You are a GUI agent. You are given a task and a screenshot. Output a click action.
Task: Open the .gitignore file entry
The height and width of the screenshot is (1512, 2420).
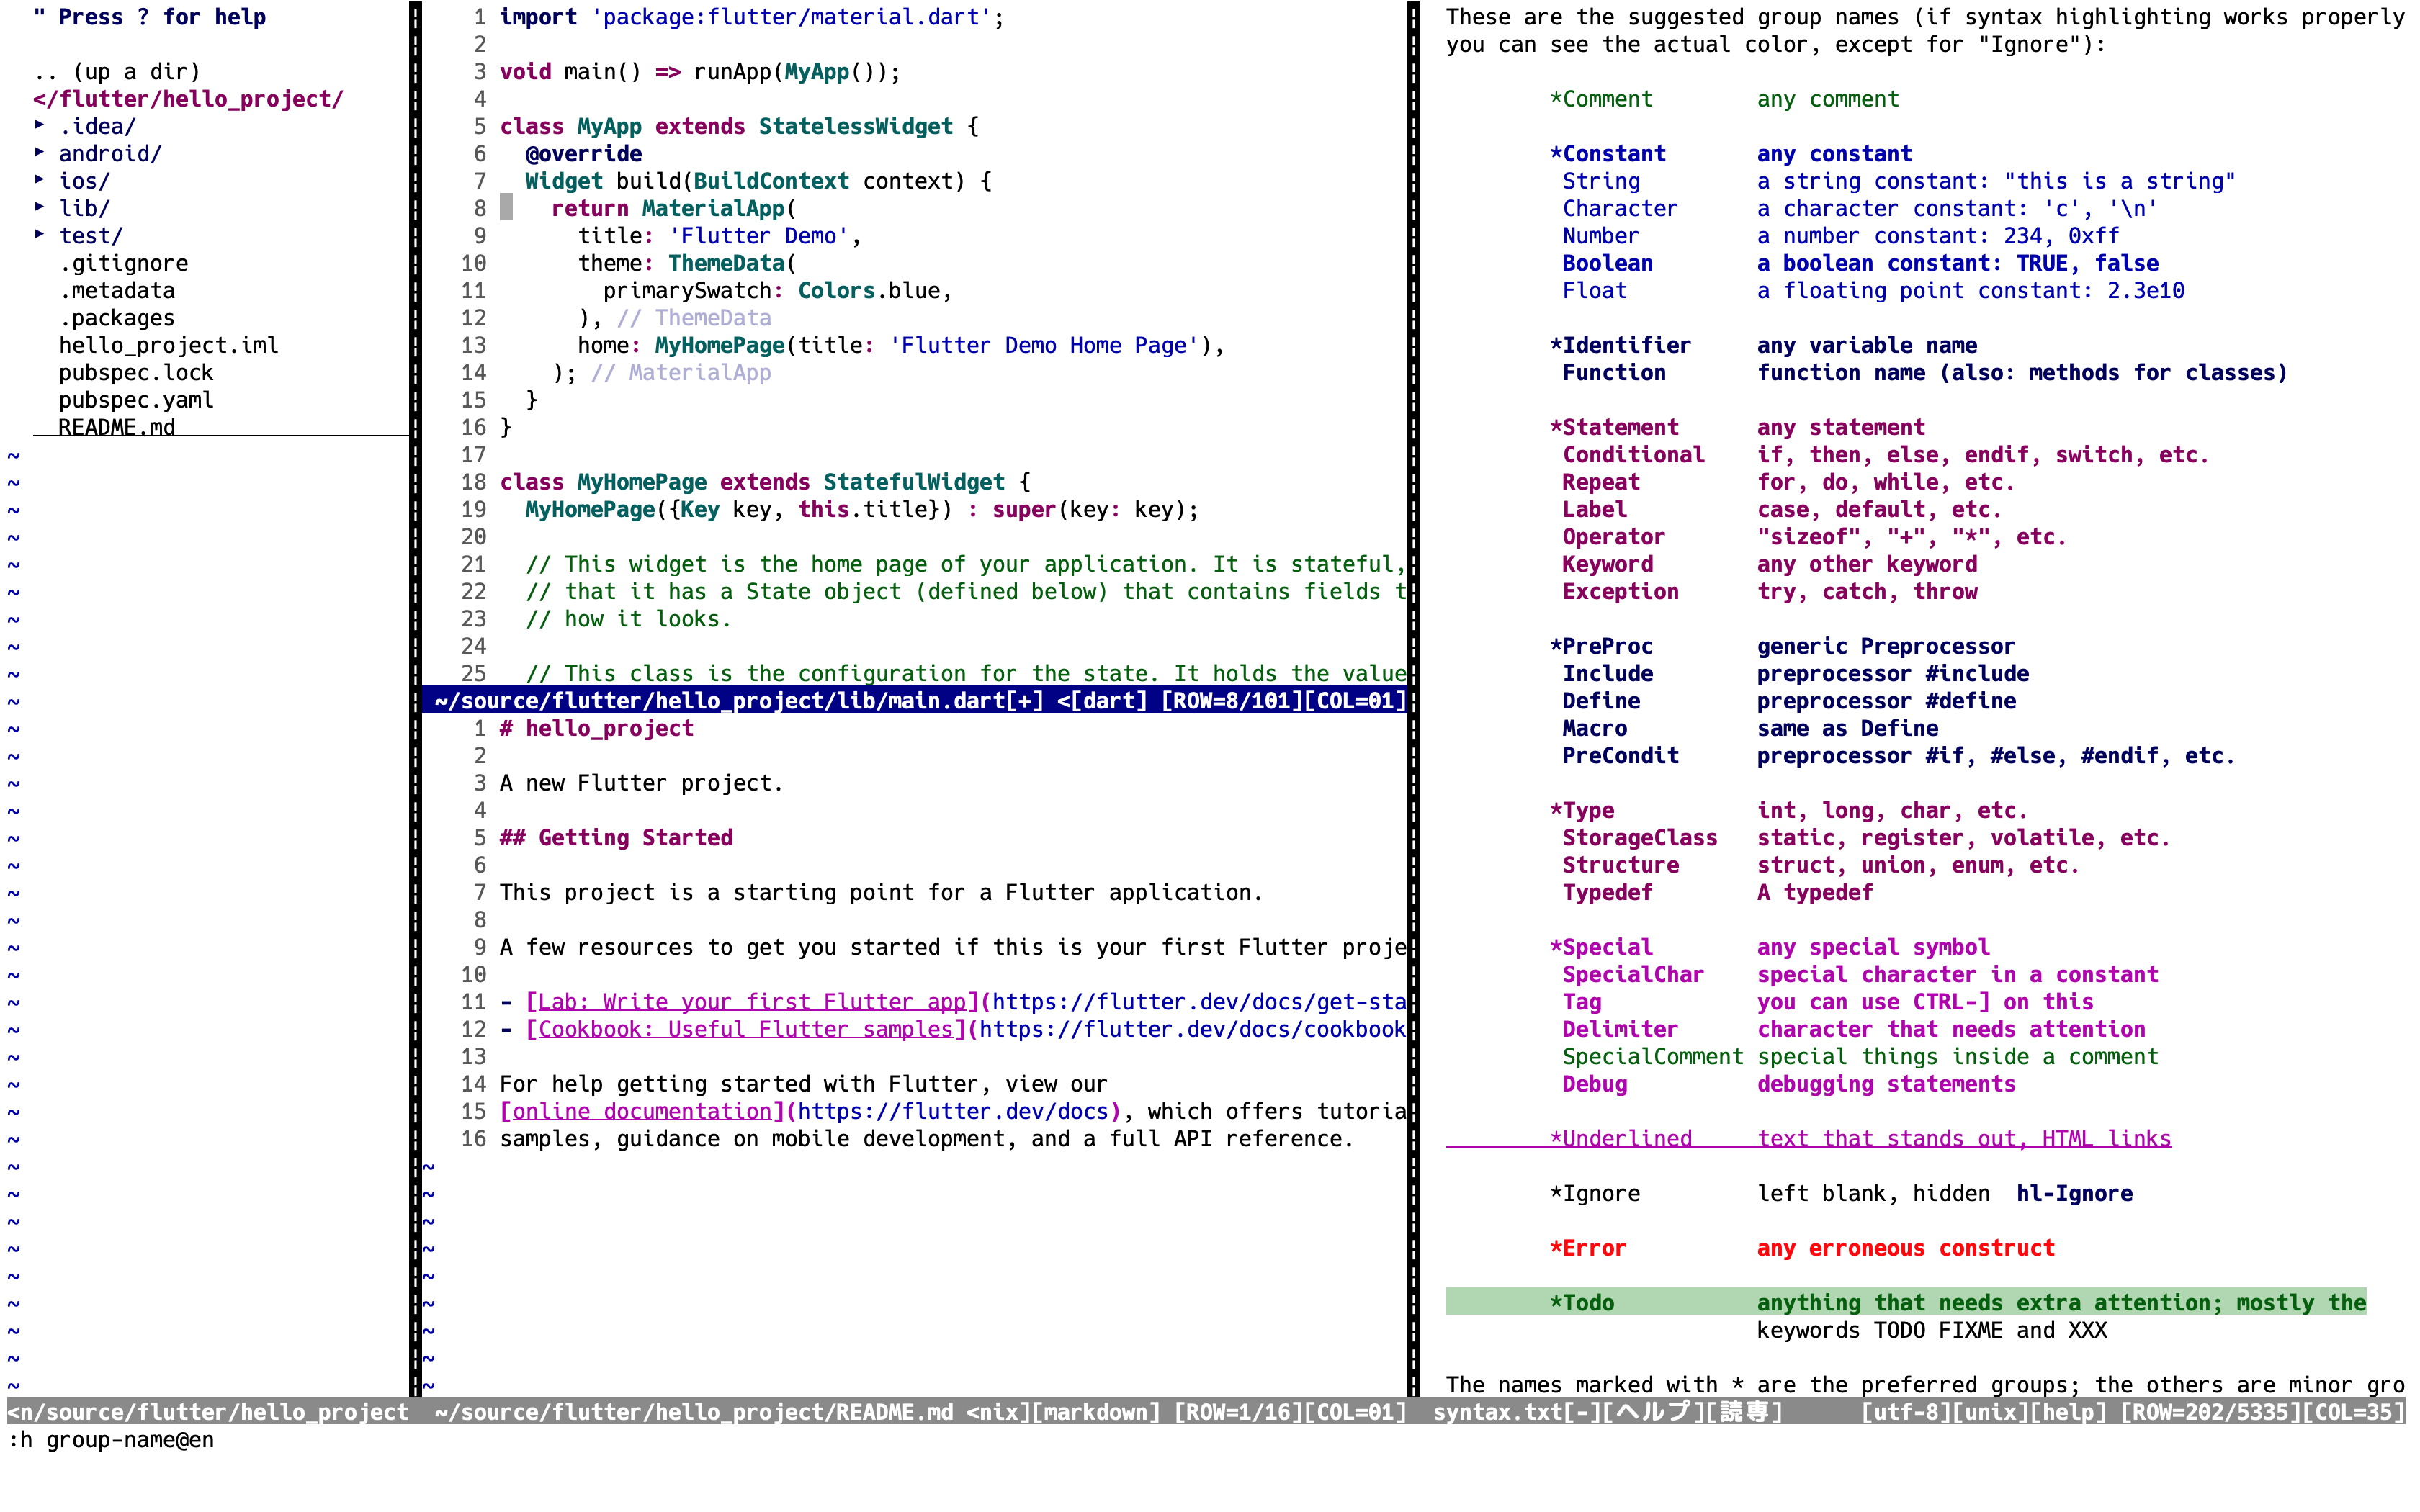(x=123, y=263)
